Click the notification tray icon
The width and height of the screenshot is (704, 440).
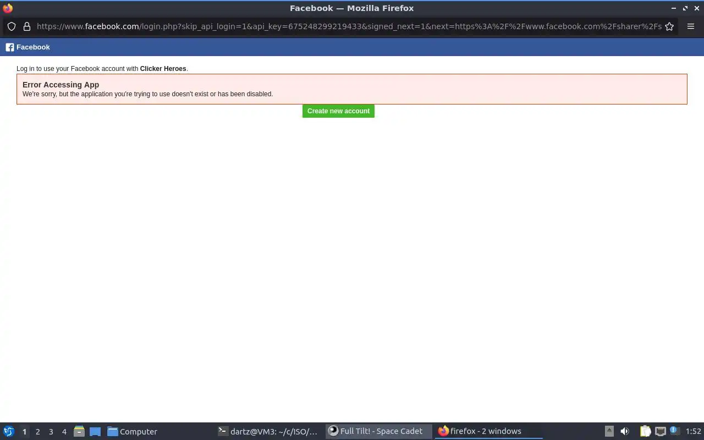pos(674,431)
